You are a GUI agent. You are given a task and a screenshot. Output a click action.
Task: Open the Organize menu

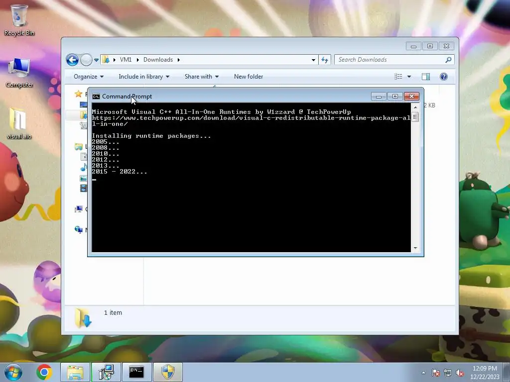click(x=89, y=77)
